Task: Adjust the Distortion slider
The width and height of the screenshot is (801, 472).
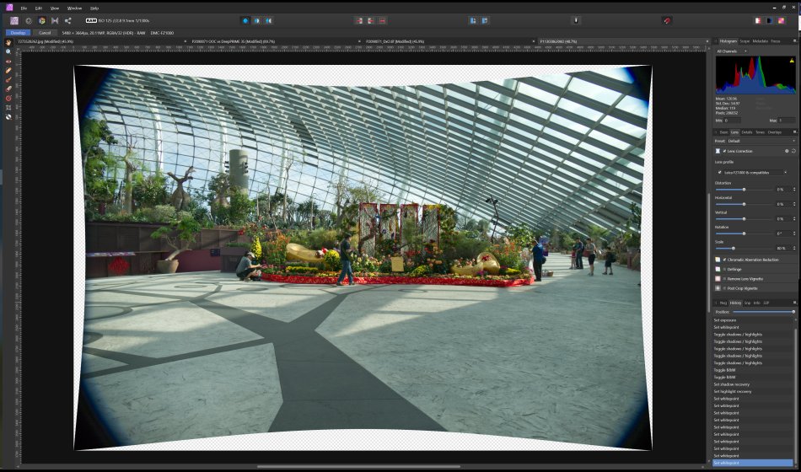Action: coord(744,190)
